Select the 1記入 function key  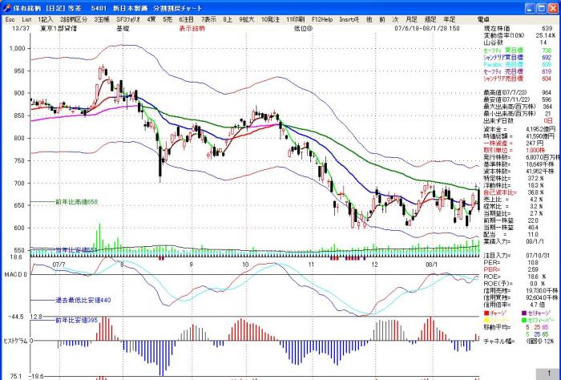tap(45, 18)
